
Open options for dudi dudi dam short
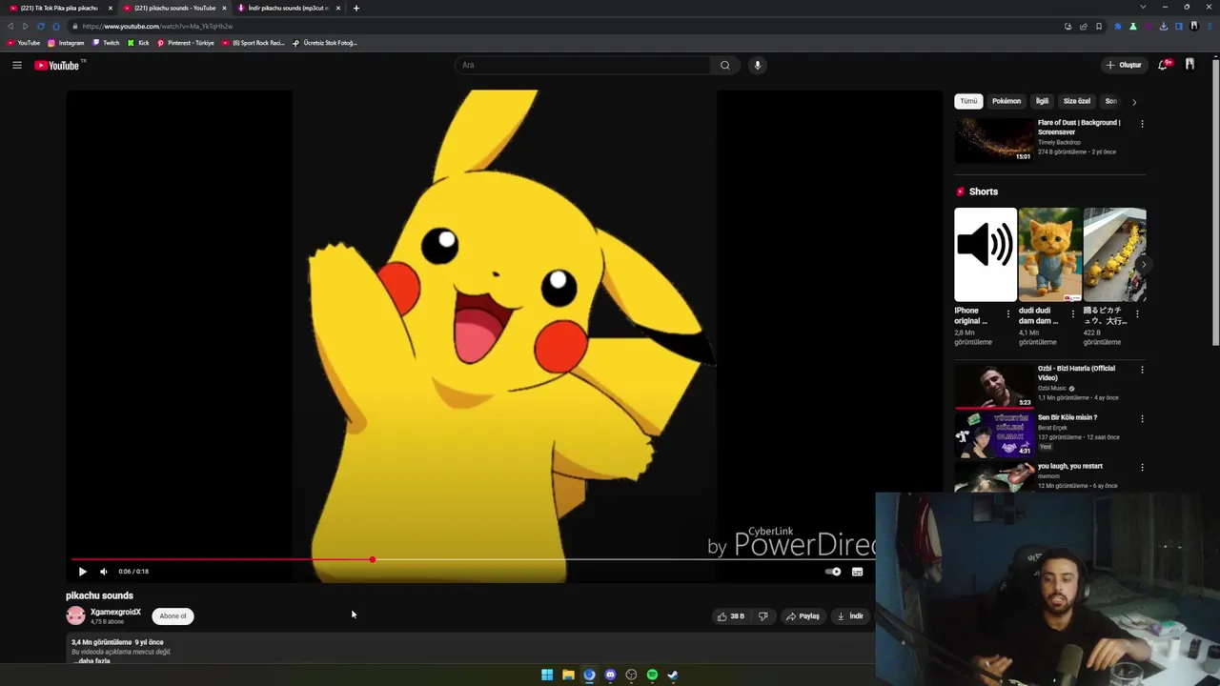1072,313
